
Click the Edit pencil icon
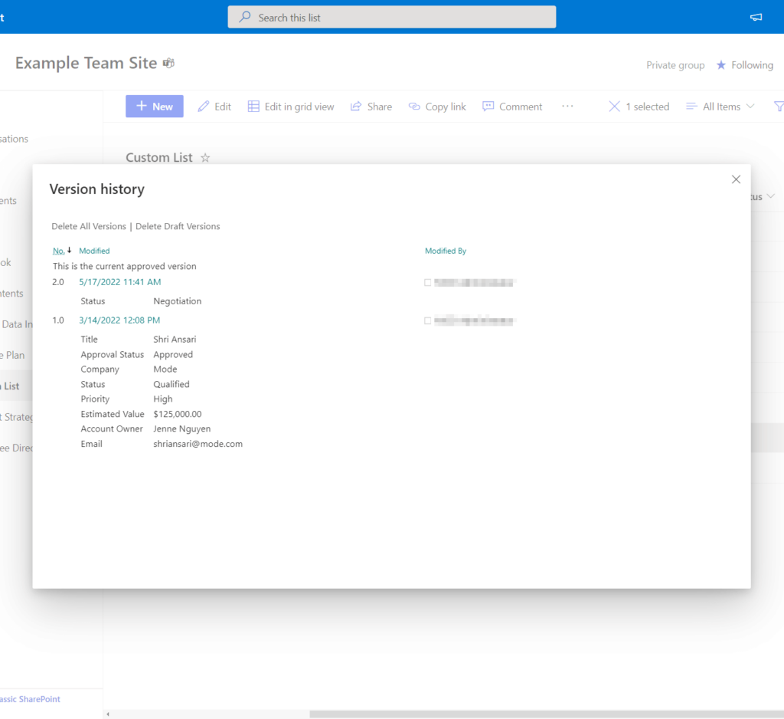(x=204, y=106)
